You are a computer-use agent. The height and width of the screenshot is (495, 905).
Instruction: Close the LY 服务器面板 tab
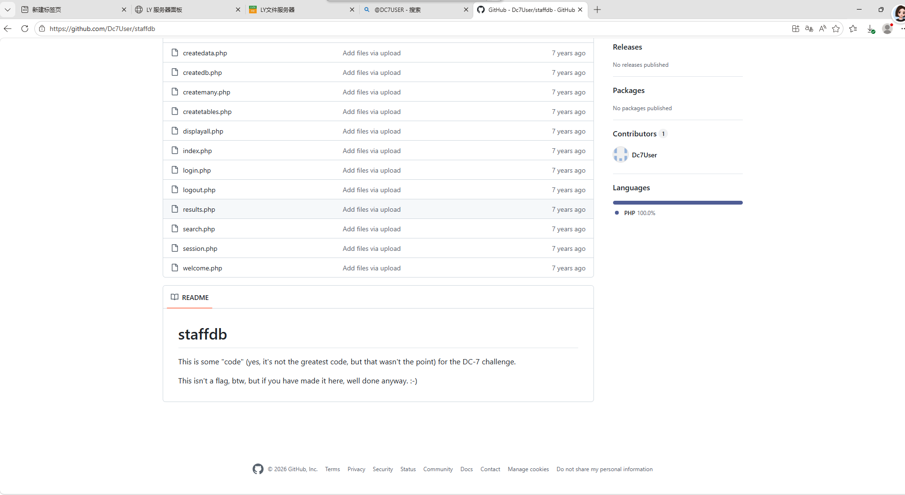238,10
